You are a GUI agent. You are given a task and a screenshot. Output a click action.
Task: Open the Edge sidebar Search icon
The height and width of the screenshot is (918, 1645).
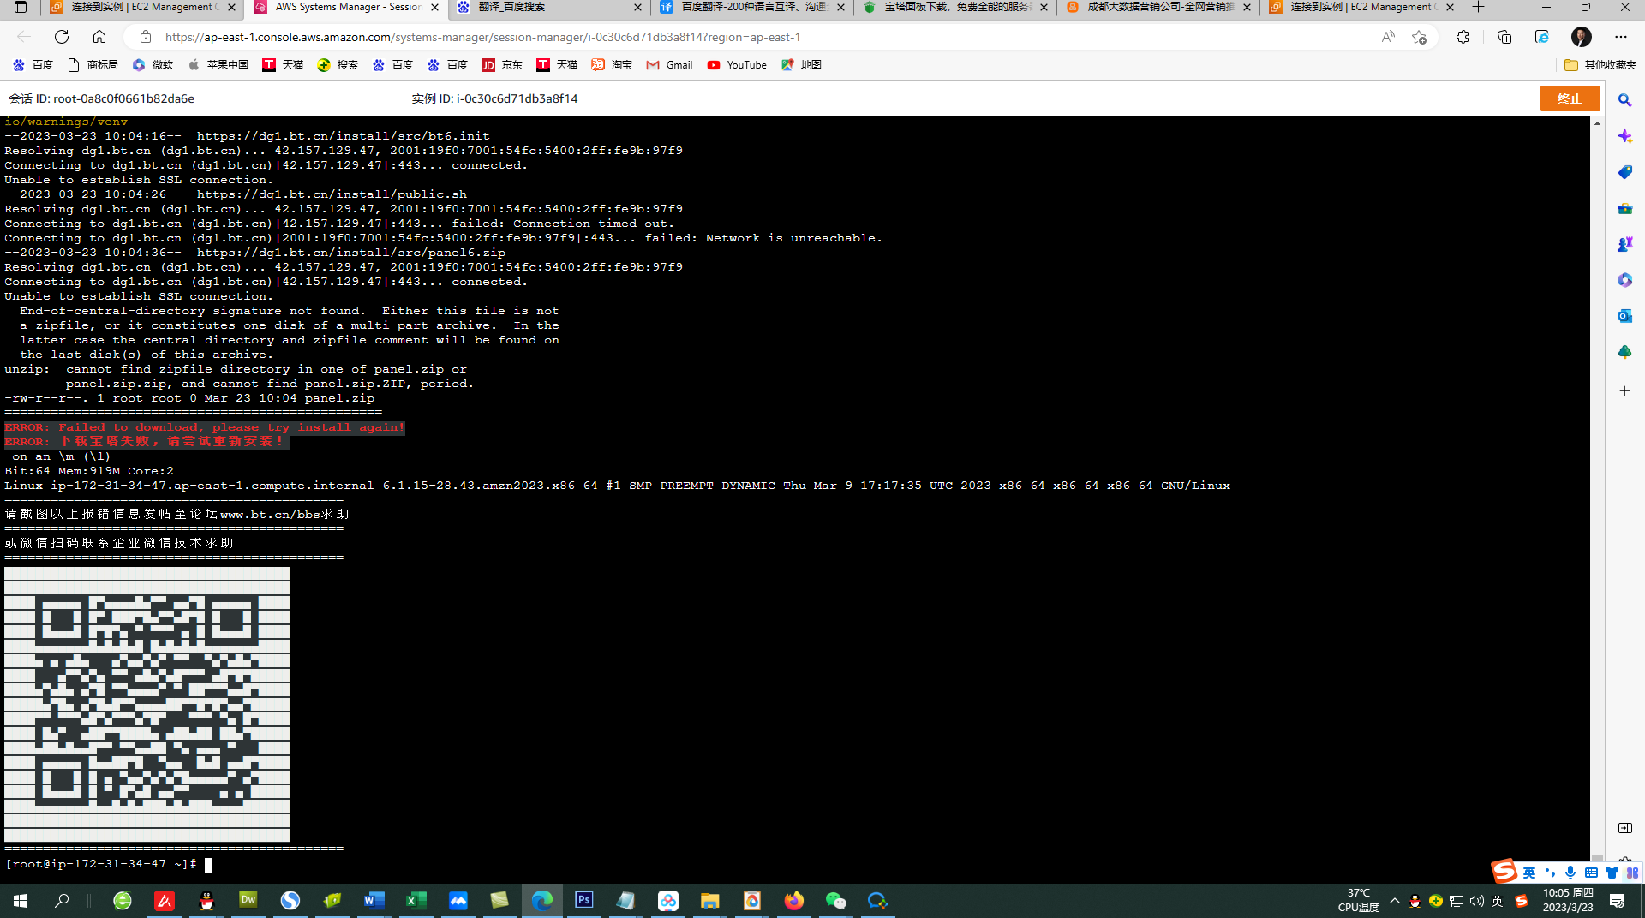coord(1624,100)
